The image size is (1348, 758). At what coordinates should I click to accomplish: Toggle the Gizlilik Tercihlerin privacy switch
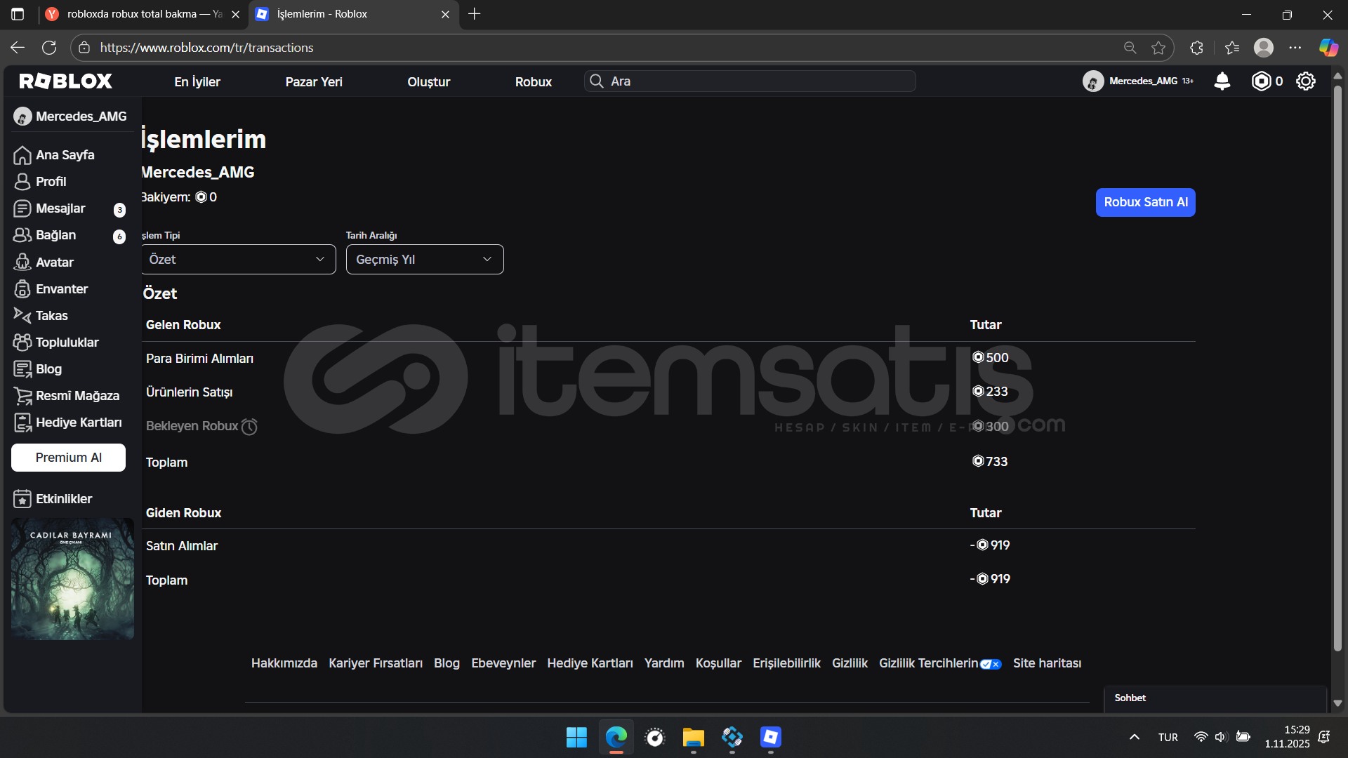pyautogui.click(x=990, y=664)
